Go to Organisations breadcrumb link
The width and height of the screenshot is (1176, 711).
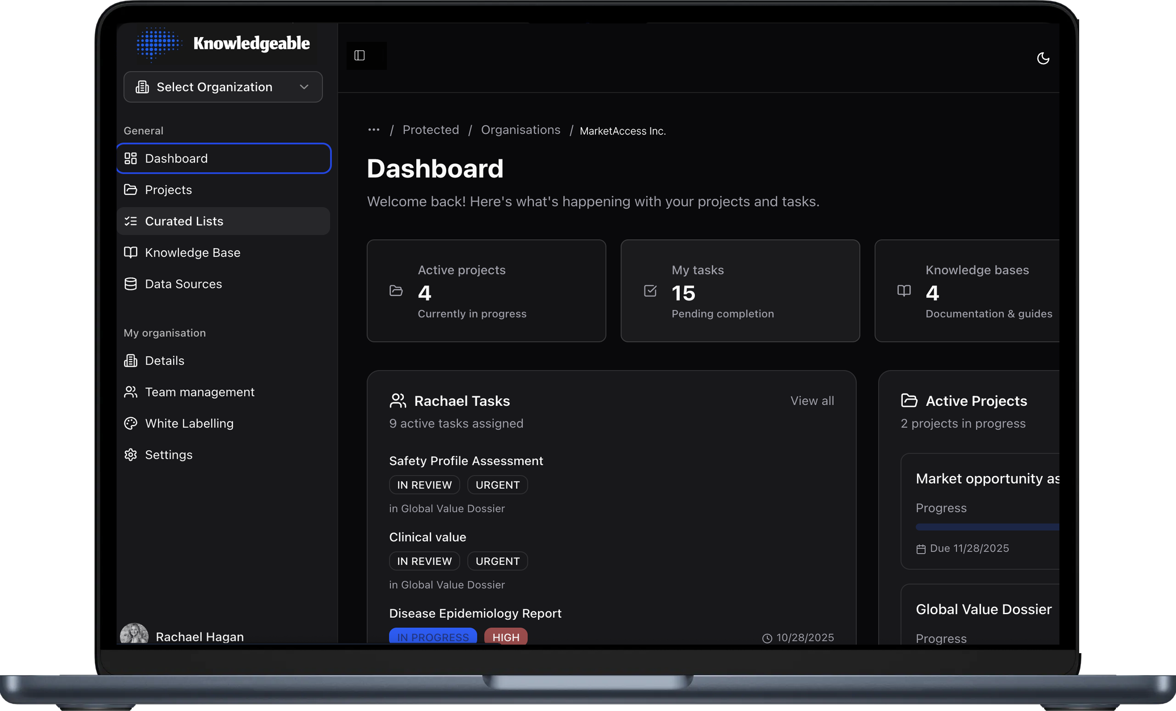tap(520, 130)
